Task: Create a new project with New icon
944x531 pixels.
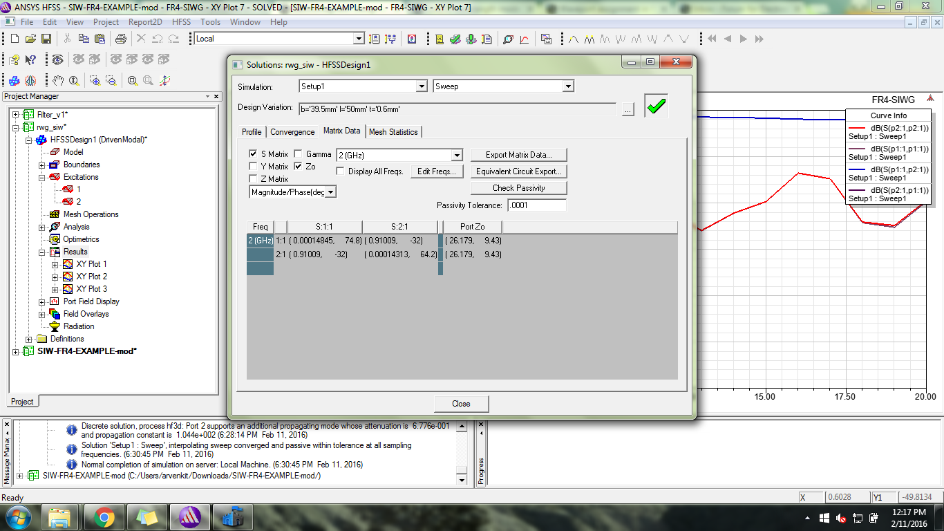Action: point(15,39)
